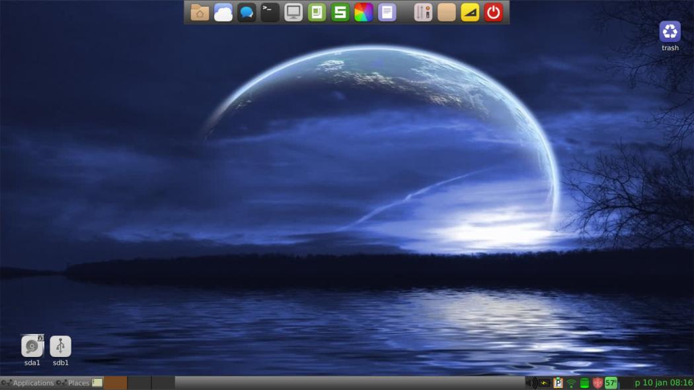Launch the green S spreadsheet icon
Screen dimensions: 694x390
(340, 13)
